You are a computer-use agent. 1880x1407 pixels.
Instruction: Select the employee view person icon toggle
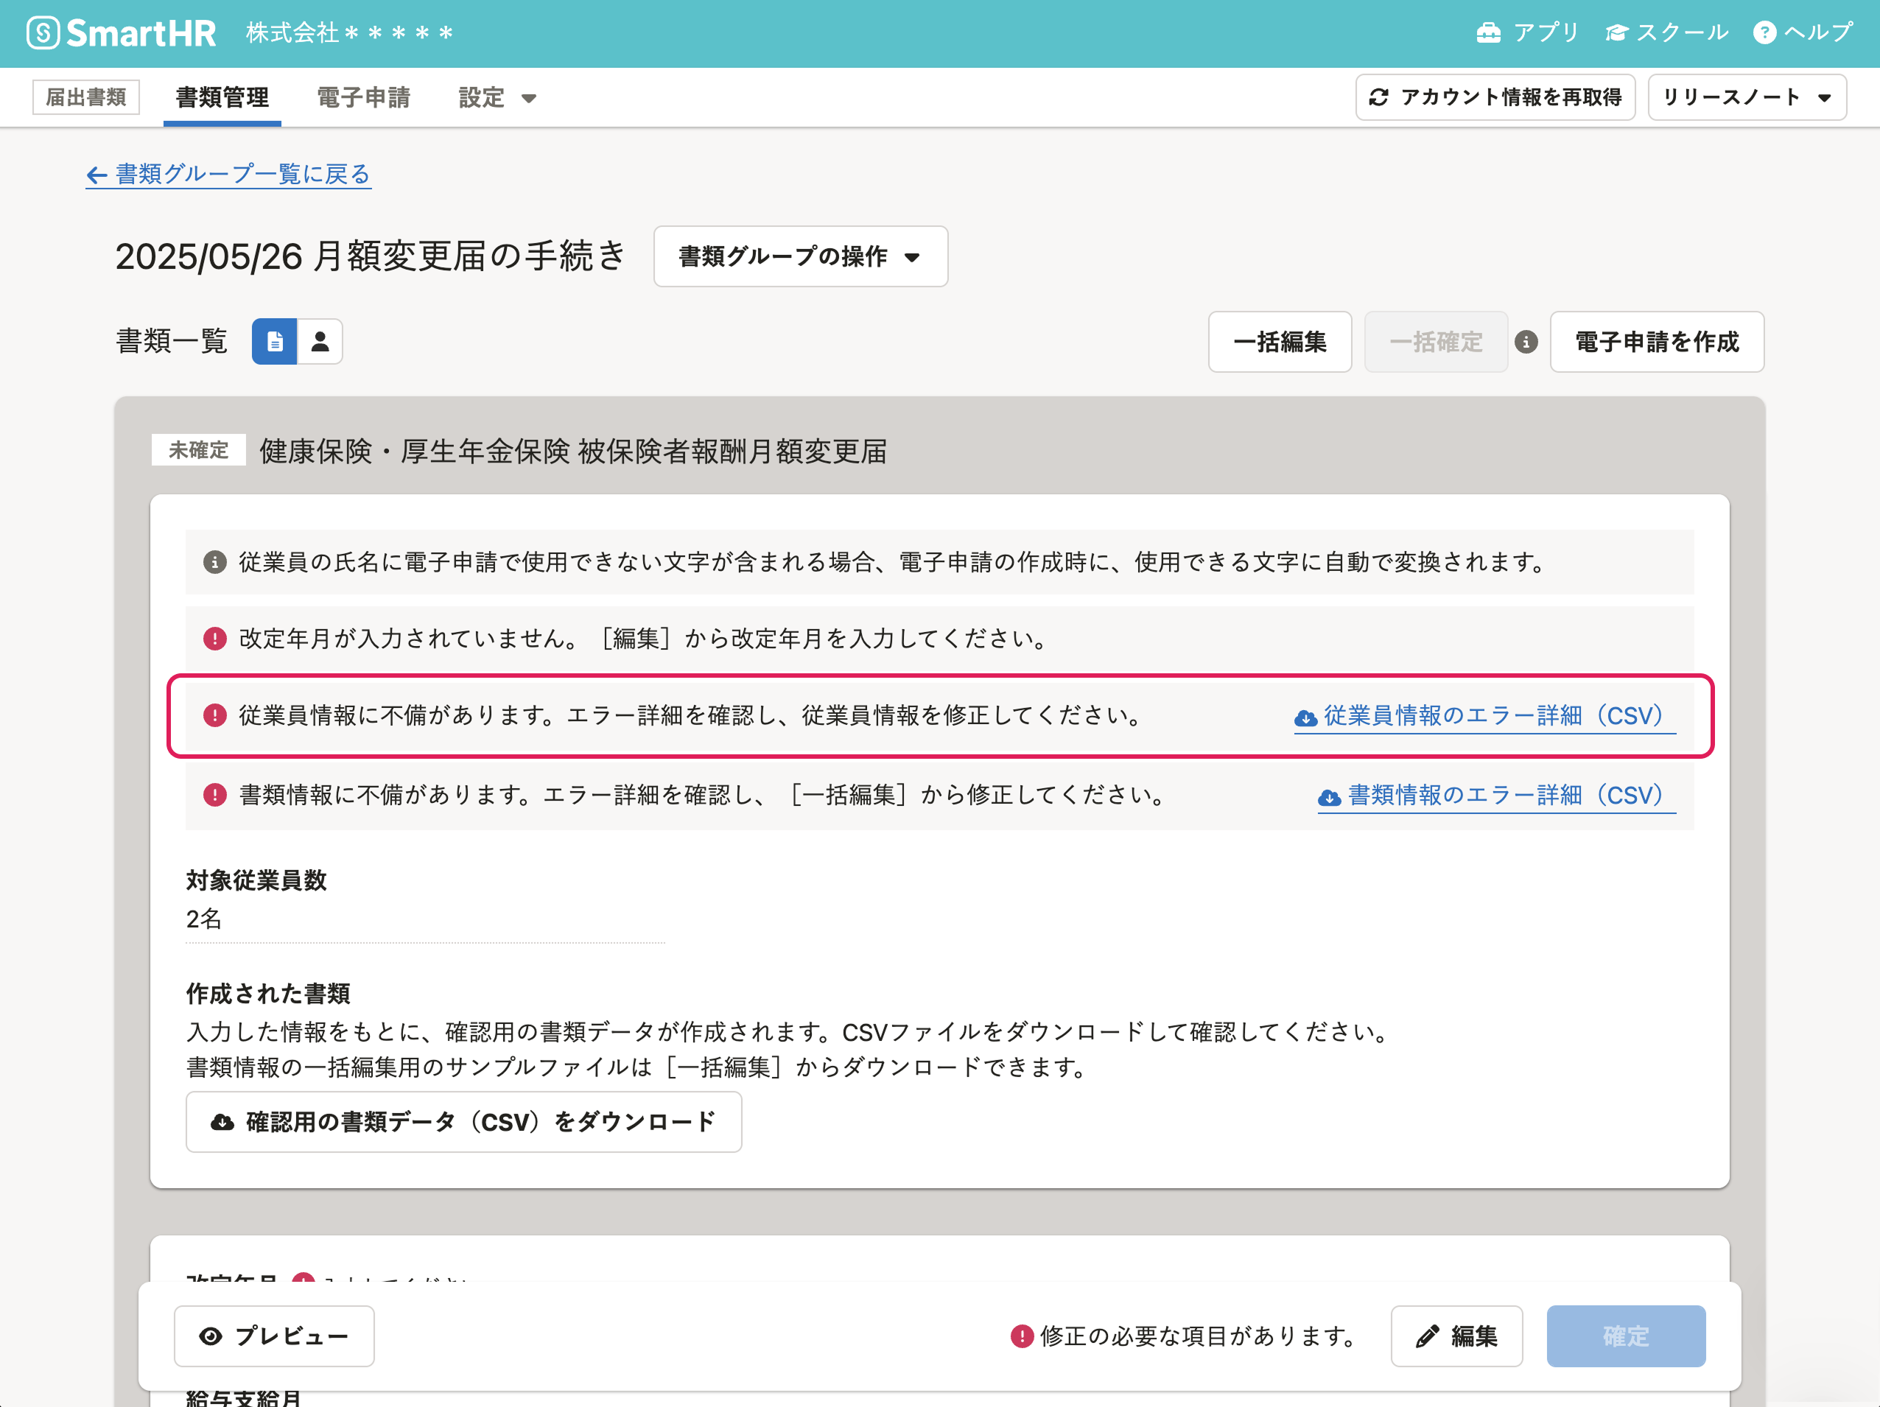320,342
